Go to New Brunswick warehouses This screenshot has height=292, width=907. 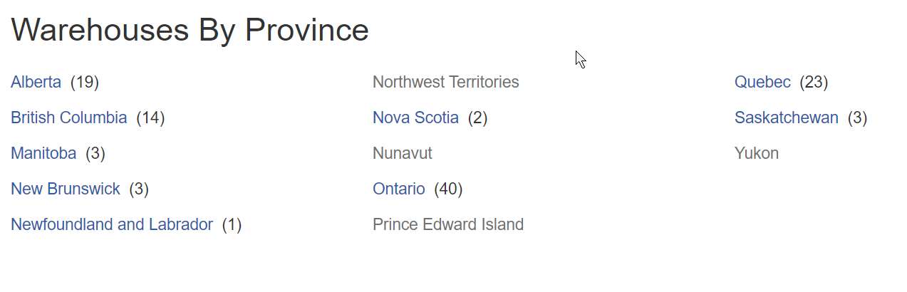(66, 189)
